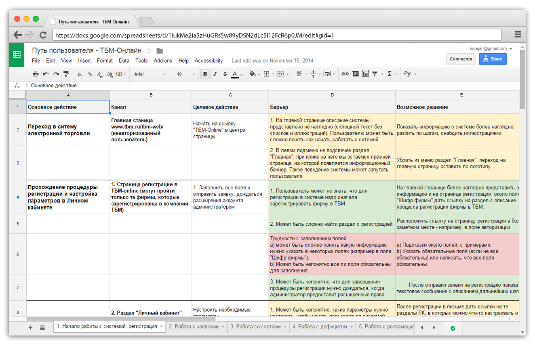Toggle bold formatting
The width and height of the screenshot is (535, 344).
[x=205, y=74]
